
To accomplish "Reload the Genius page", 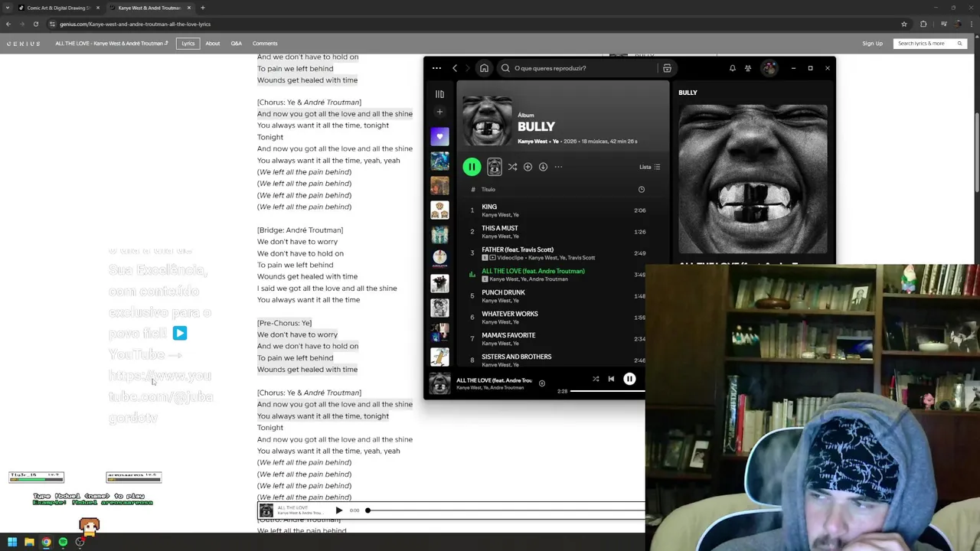I will coord(35,24).
